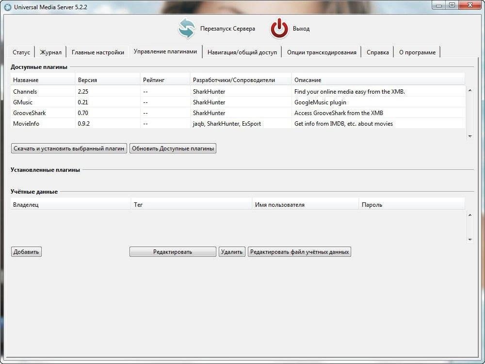
Task: Click version 0.9.2 cell
Action: 108,123
